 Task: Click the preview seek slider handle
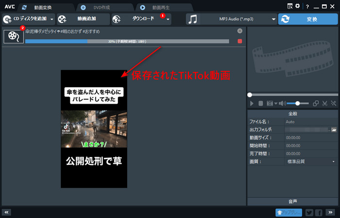250,95
